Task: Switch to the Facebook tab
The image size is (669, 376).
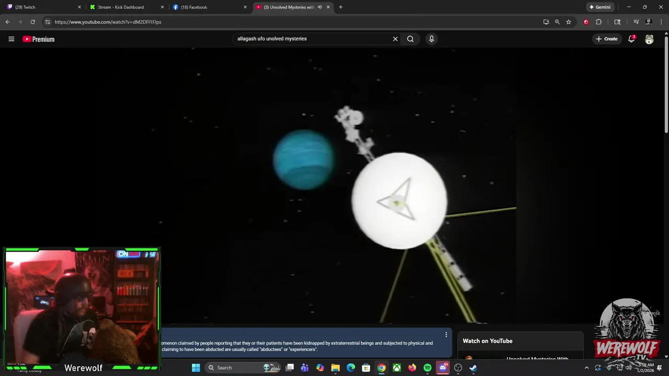Action: 209,7
